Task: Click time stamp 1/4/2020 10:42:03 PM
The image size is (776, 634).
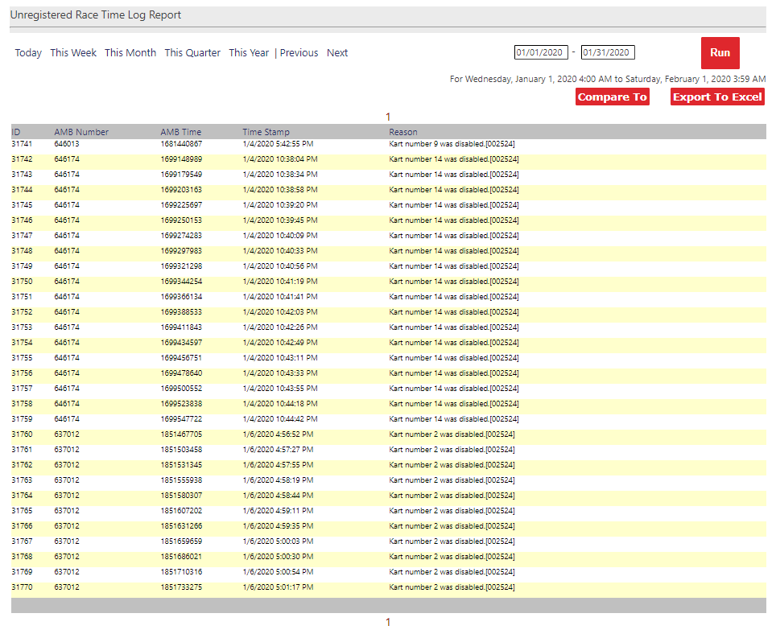Action: (x=280, y=312)
